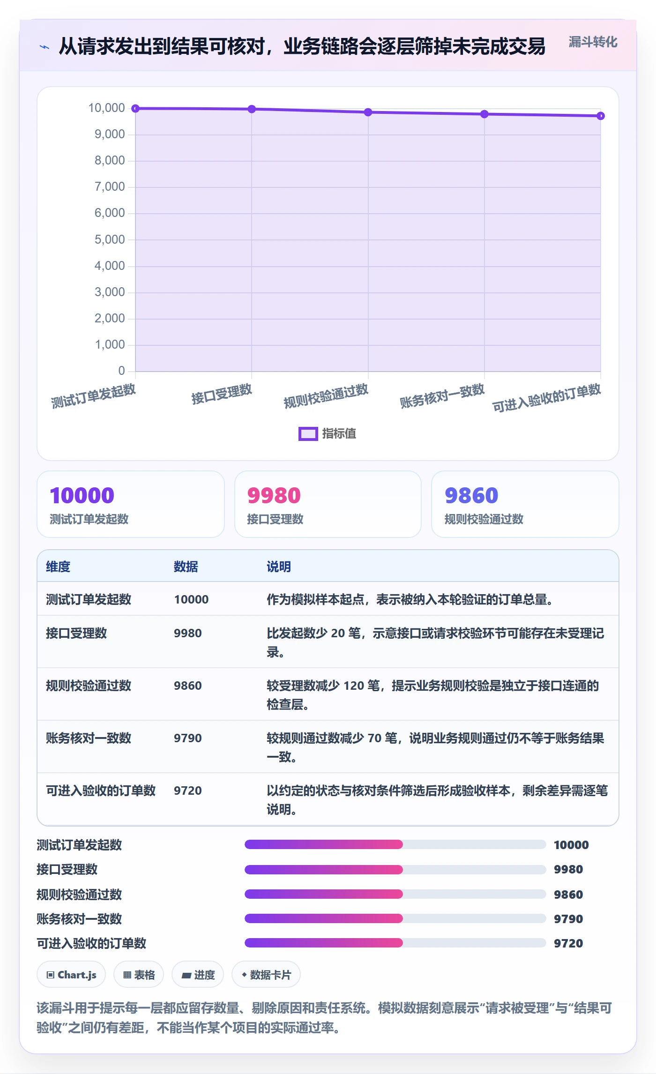Click table cell value 9720
Screen dimensions: 656x1074
188,791
